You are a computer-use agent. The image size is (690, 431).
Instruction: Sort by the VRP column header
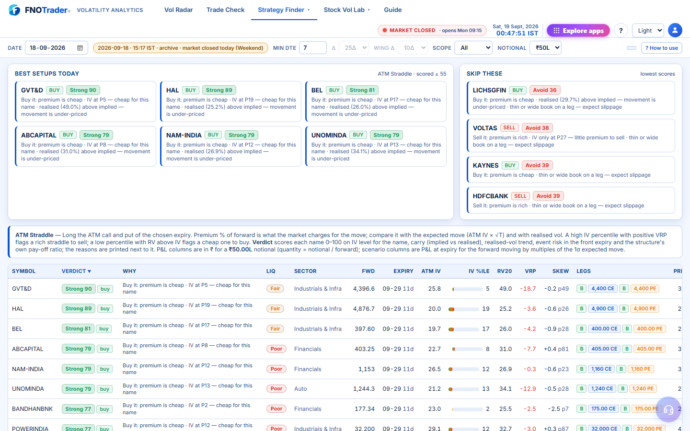[530, 271]
